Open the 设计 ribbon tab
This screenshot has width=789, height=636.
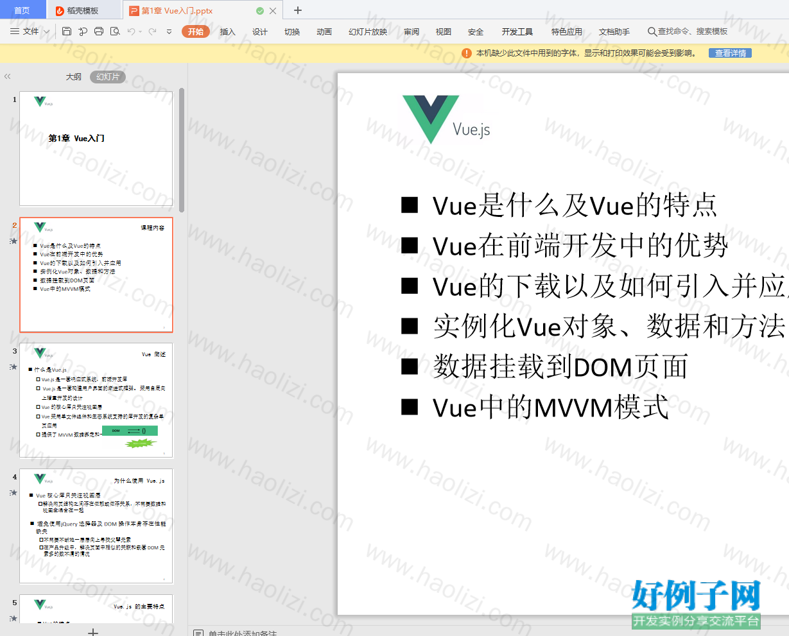(x=260, y=31)
